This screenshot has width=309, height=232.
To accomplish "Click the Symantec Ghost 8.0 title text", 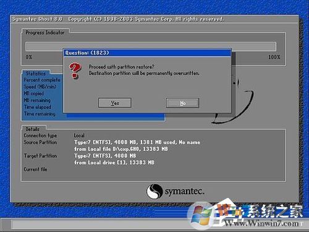I will click(x=37, y=19).
